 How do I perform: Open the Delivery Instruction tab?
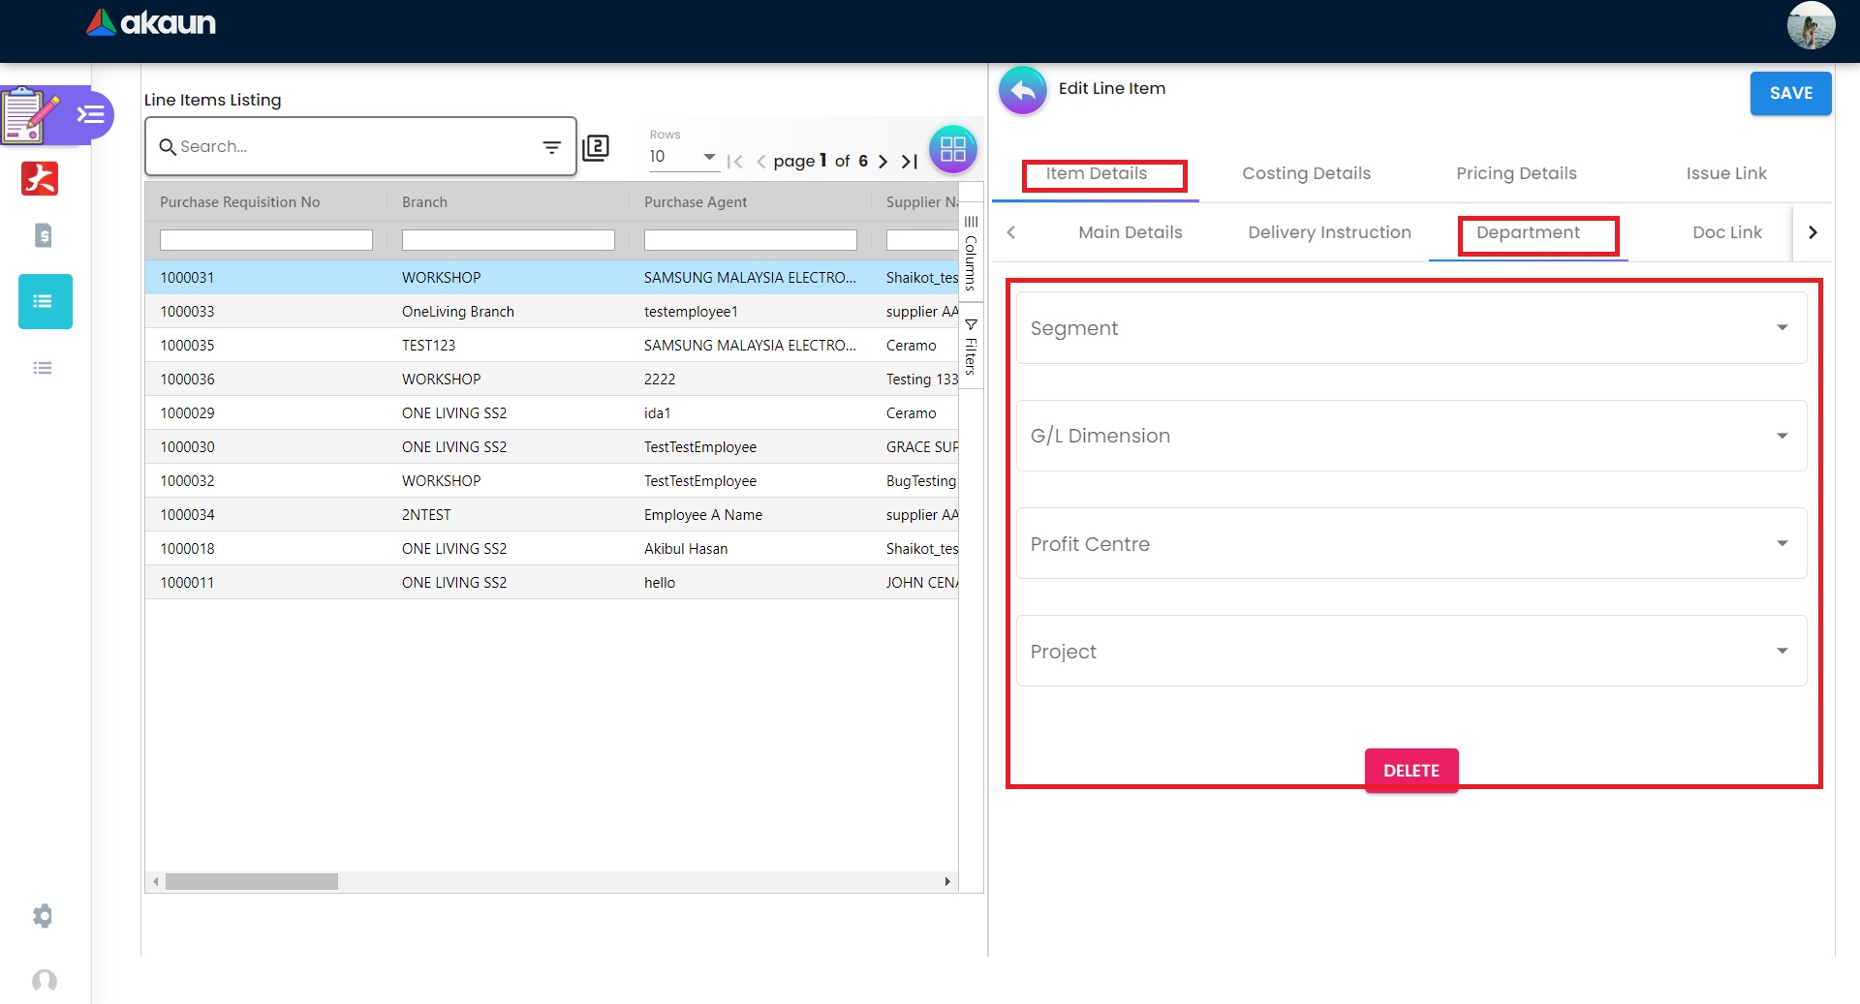coord(1329,232)
